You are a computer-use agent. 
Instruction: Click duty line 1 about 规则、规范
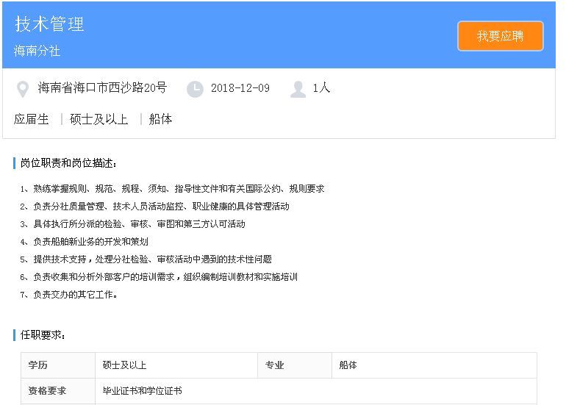point(172,189)
